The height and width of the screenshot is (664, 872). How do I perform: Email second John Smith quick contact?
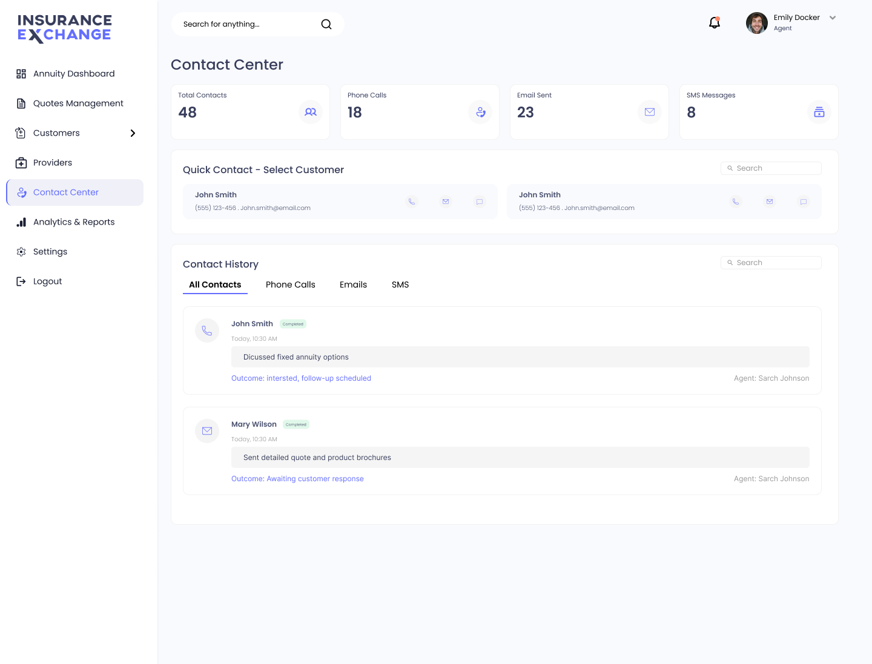click(x=770, y=202)
